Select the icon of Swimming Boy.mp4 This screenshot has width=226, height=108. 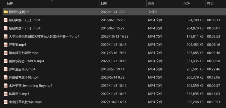(x=6, y=85)
